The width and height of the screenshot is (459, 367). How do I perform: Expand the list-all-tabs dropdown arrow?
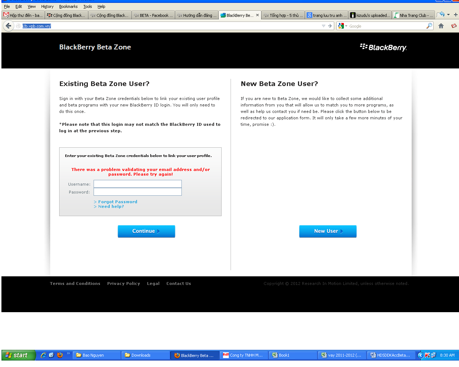click(x=448, y=15)
